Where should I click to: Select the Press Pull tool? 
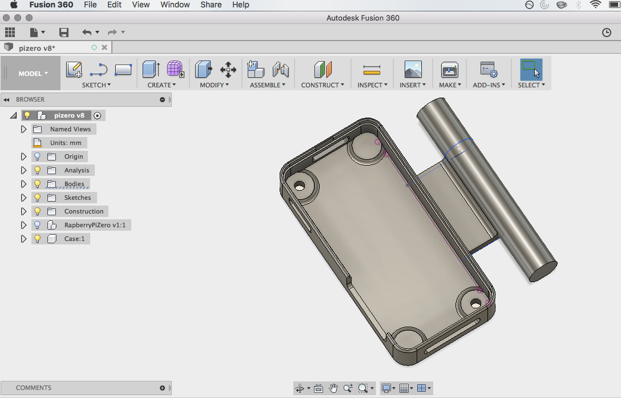[x=204, y=69]
